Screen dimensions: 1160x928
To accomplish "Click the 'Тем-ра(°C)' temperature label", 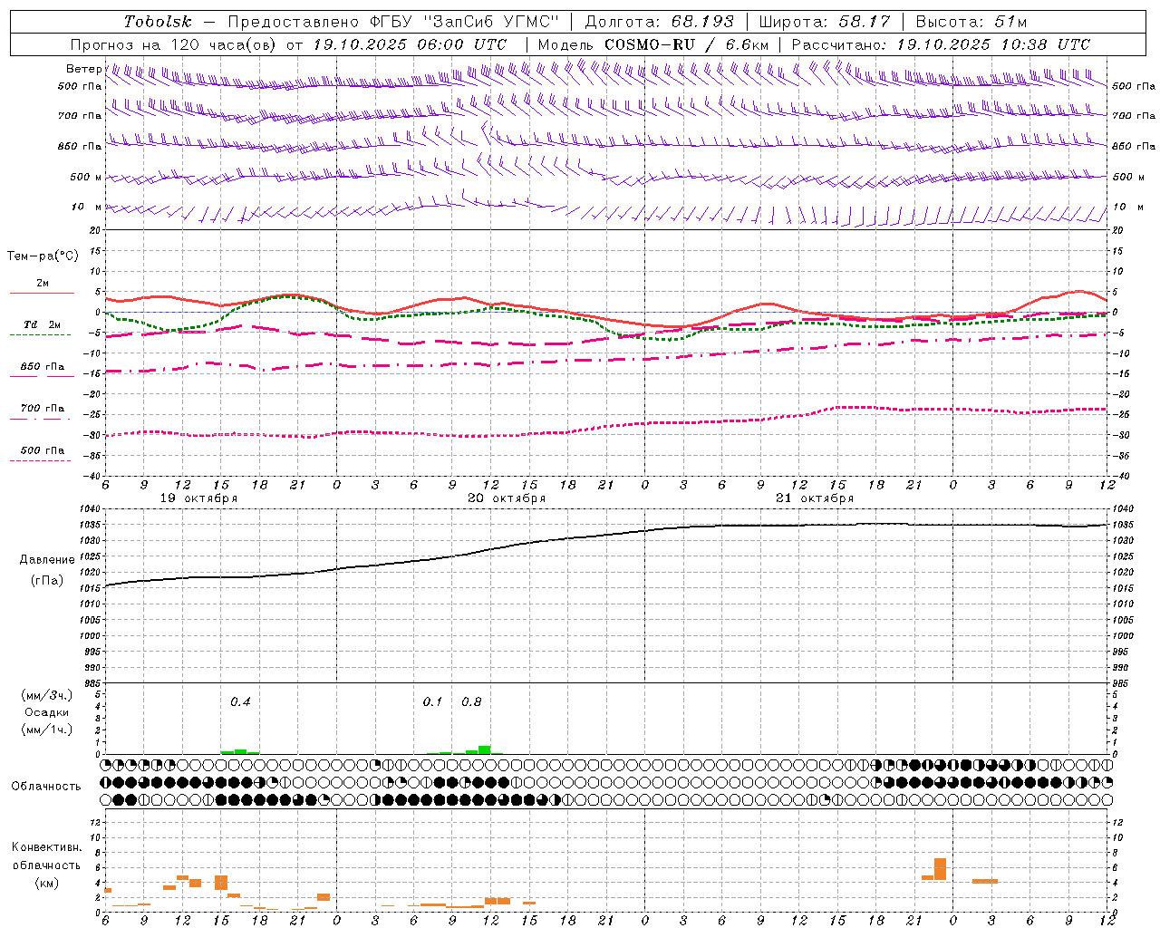I will 43,256.
